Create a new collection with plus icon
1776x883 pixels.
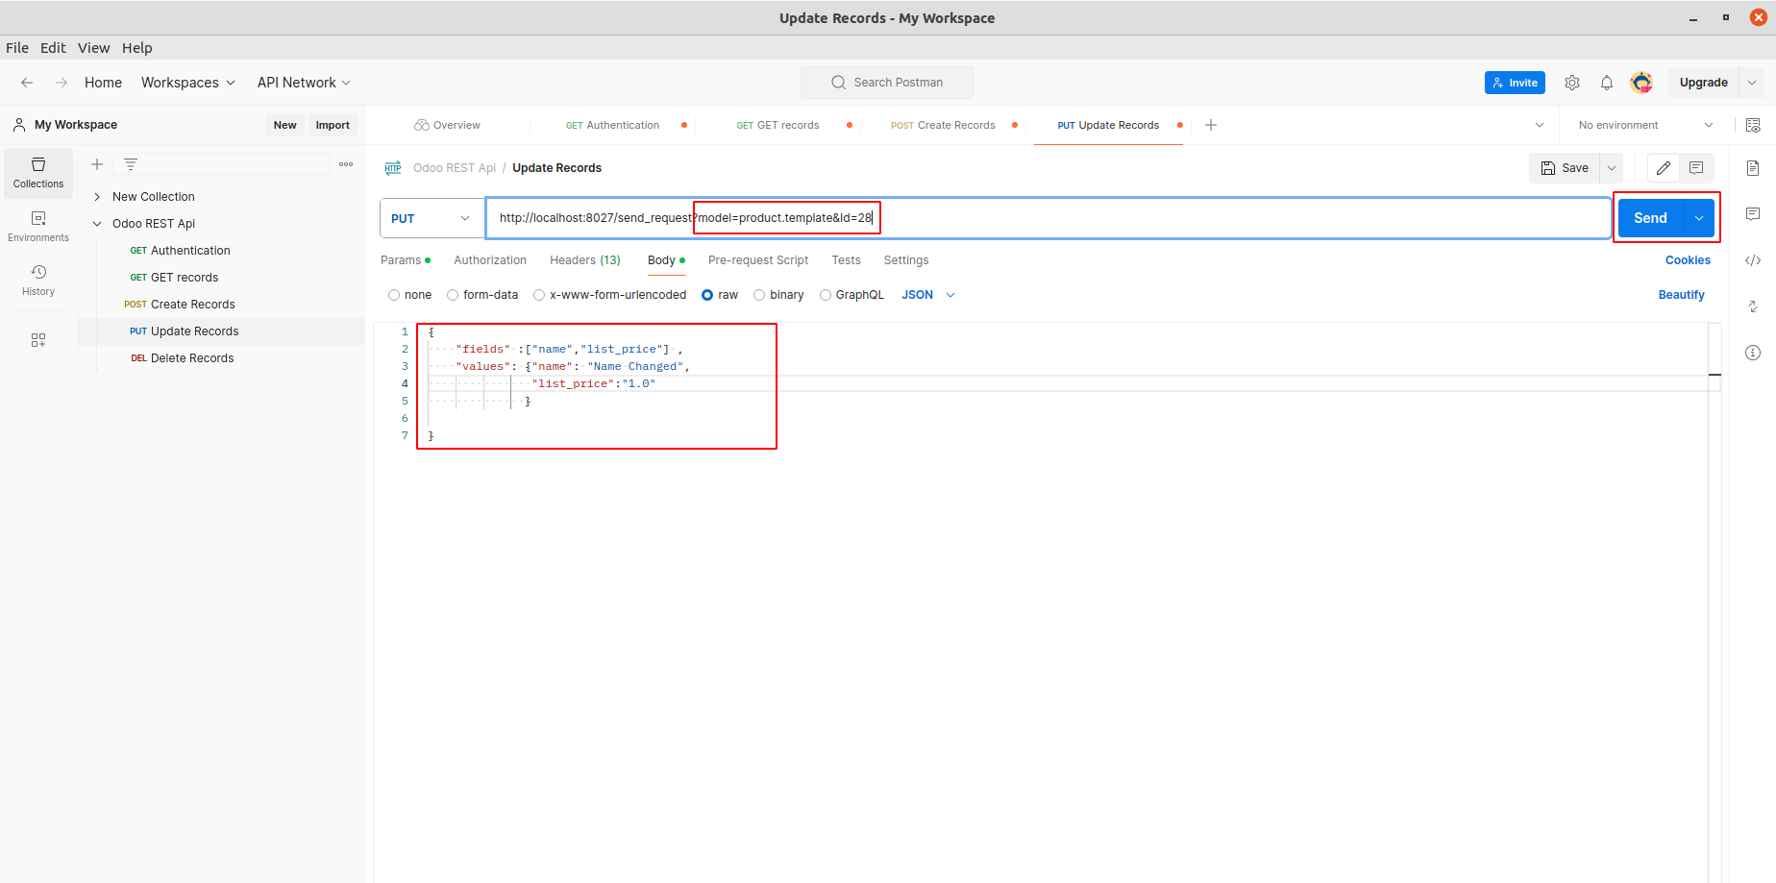coord(97,164)
